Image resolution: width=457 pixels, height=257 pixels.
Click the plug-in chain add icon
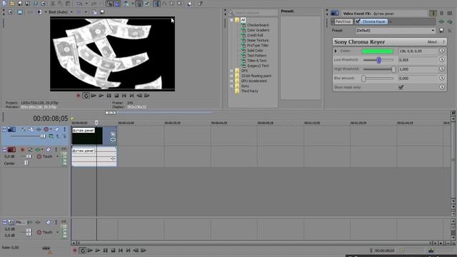pyautogui.click(x=441, y=21)
